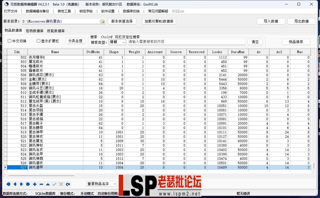
Task: Select the 复古头盔 name cell
Action: pos(55,106)
